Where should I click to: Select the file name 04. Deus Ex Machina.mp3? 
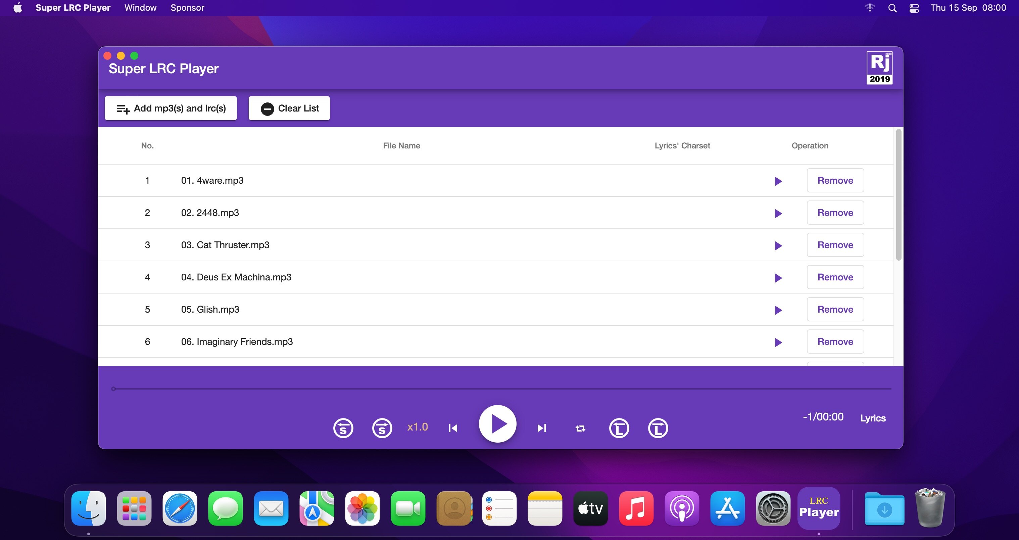236,277
